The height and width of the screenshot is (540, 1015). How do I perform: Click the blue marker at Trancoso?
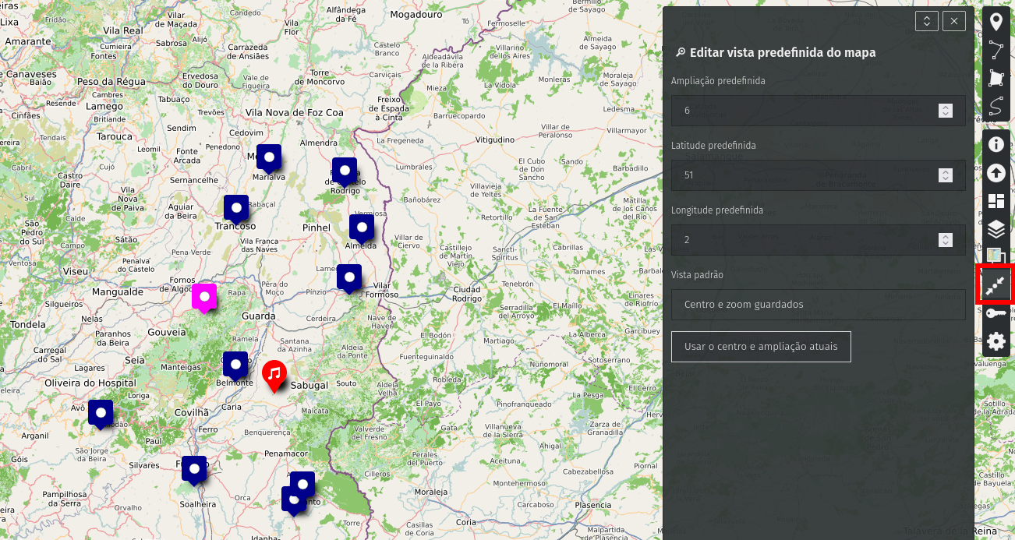click(x=236, y=209)
